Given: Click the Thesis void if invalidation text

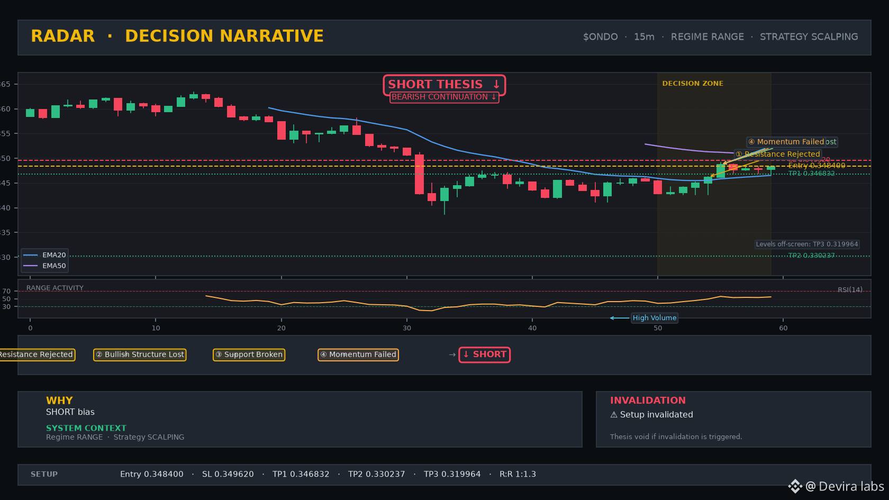Looking at the screenshot, I should tap(676, 437).
